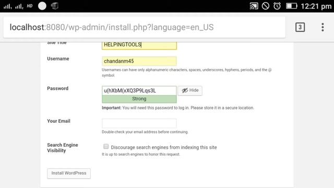The image size is (334, 188).
Task: Click the Strong password strength indicator
Action: point(139,99)
